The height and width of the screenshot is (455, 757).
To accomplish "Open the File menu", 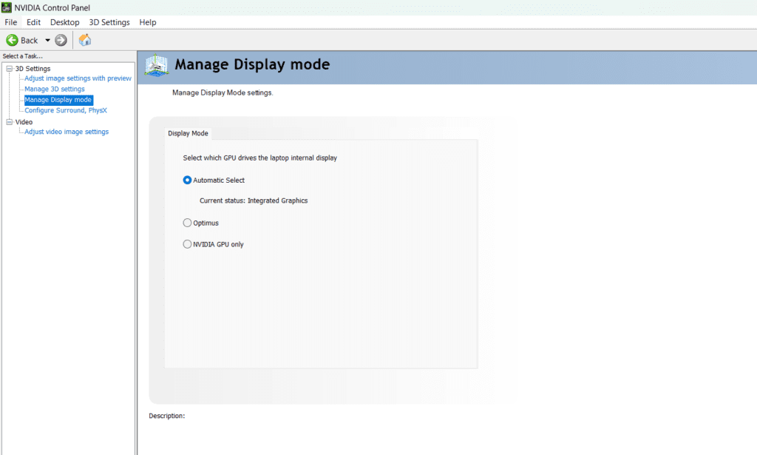I will tap(10, 22).
